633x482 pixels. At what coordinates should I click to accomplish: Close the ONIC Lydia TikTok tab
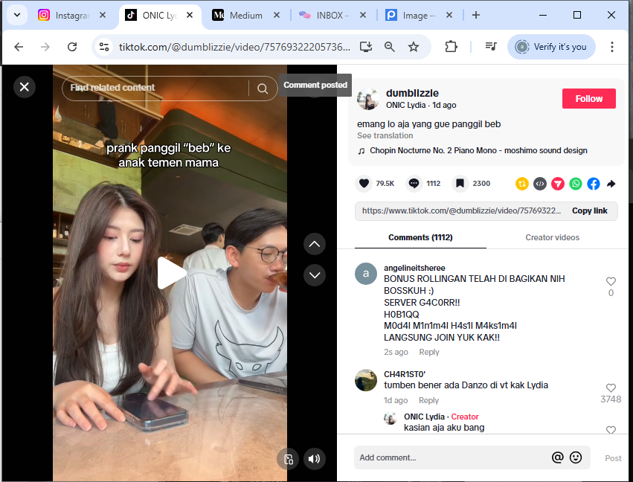point(190,15)
